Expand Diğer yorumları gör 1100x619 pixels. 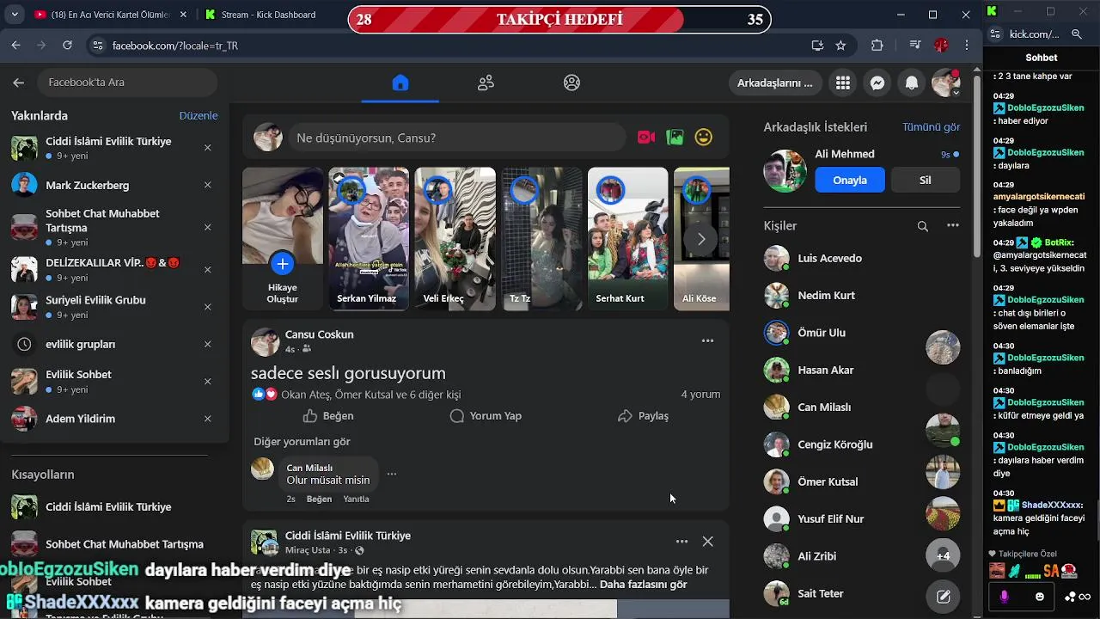(302, 441)
